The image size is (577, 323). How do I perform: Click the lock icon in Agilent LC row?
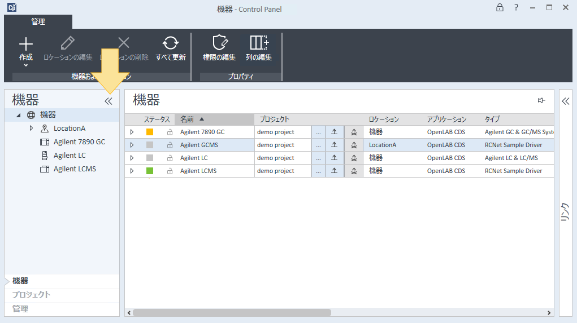[x=170, y=158]
